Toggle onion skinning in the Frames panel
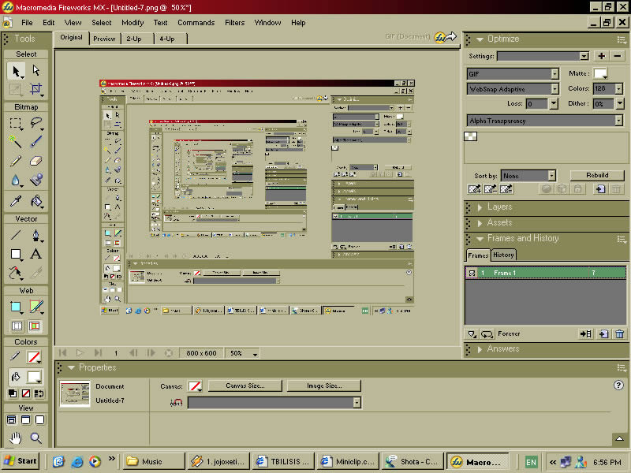This screenshot has height=473, width=631. click(x=472, y=333)
